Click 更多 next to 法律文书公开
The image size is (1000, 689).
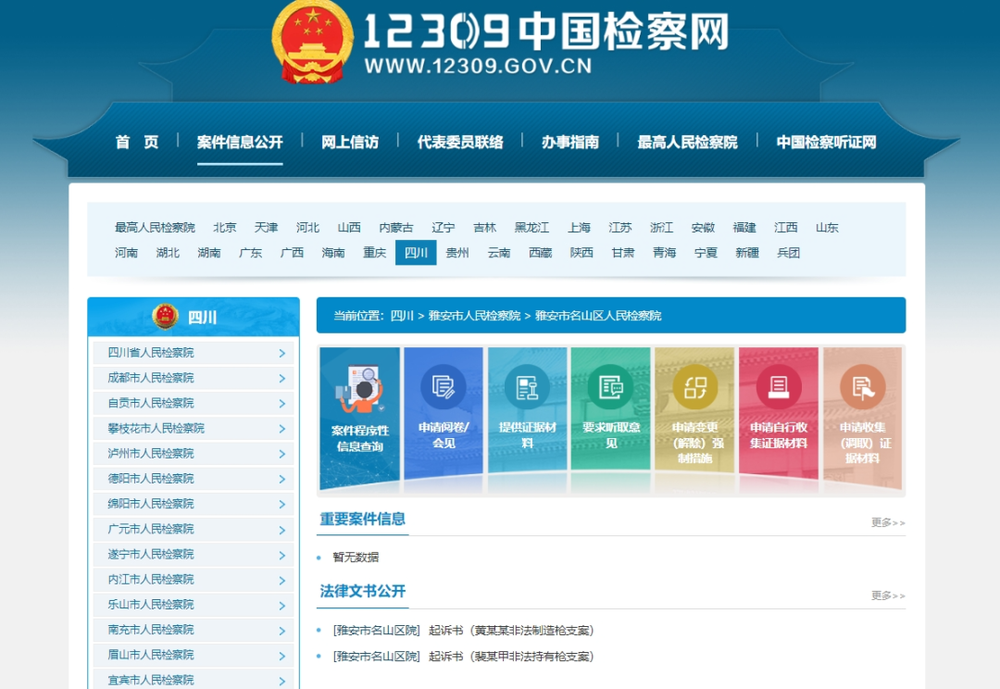pos(888,595)
